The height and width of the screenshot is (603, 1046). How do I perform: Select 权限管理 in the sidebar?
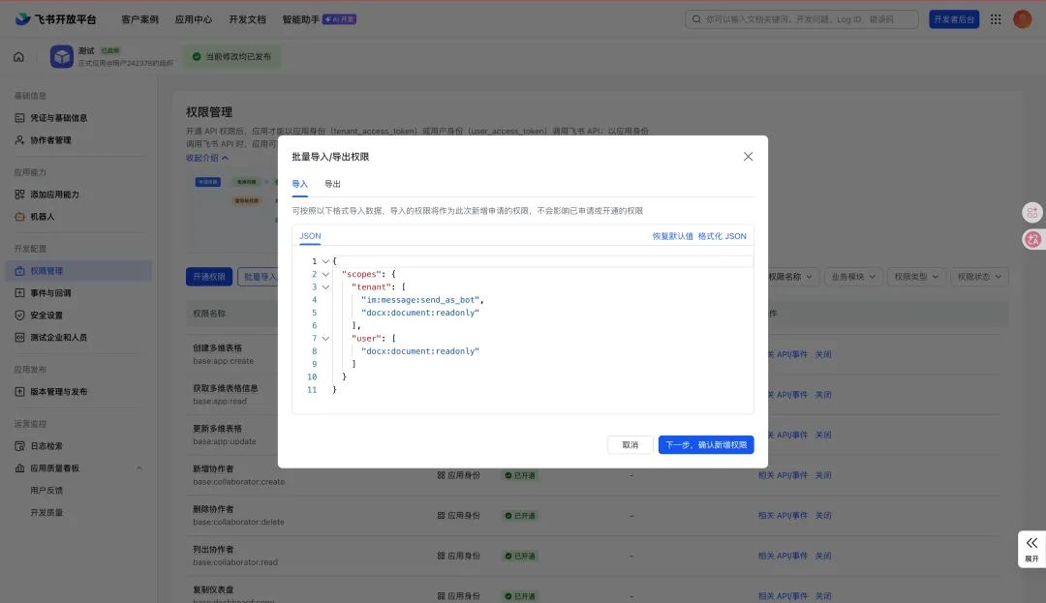pyautogui.click(x=78, y=270)
